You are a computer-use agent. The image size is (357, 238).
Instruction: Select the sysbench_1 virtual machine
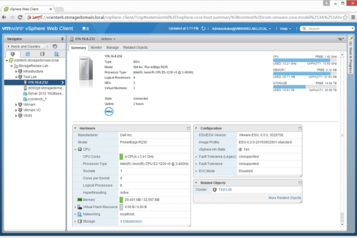[x=35, y=99]
